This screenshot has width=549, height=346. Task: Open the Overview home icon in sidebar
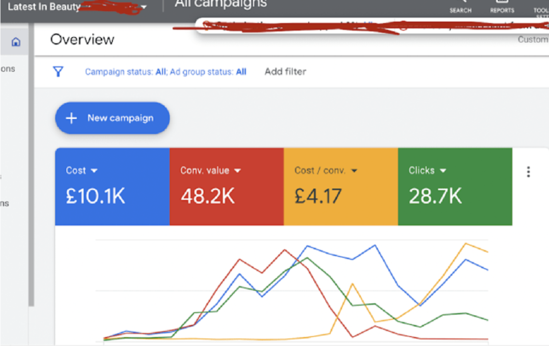tap(16, 42)
